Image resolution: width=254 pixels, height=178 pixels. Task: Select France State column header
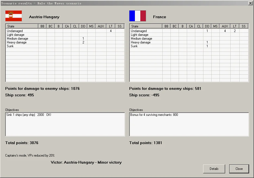click(x=146, y=26)
